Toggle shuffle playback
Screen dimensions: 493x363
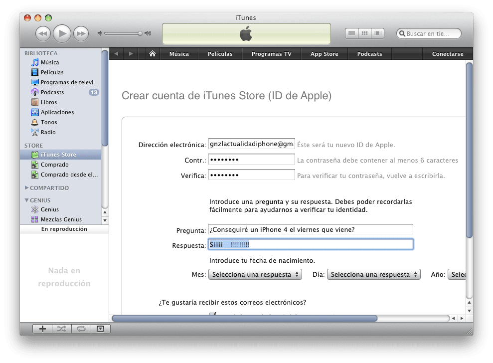(62, 329)
